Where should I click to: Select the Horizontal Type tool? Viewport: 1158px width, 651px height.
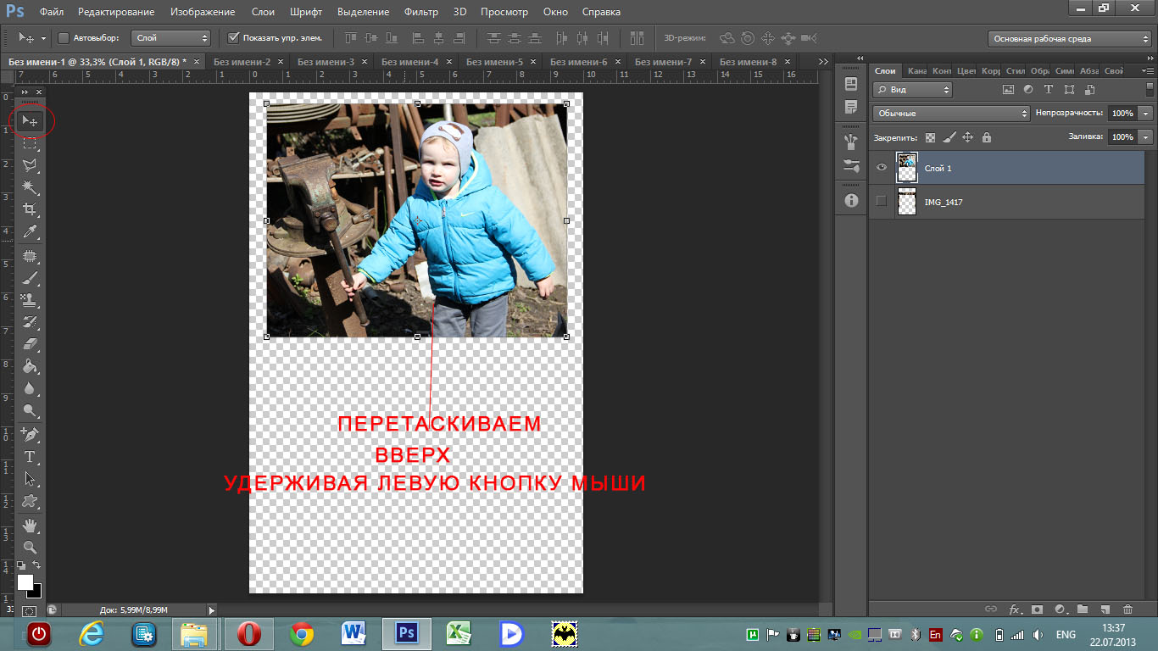(30, 457)
